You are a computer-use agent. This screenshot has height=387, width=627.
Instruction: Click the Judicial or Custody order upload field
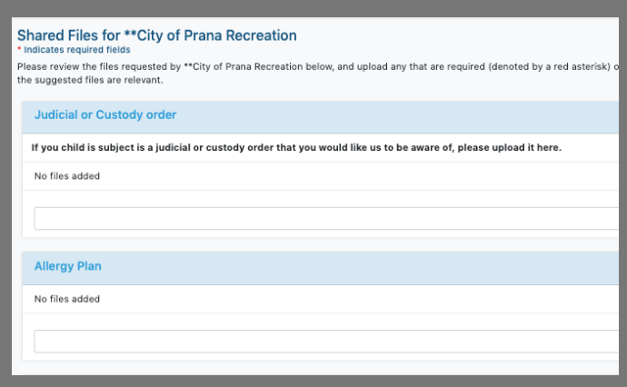[x=325, y=219]
